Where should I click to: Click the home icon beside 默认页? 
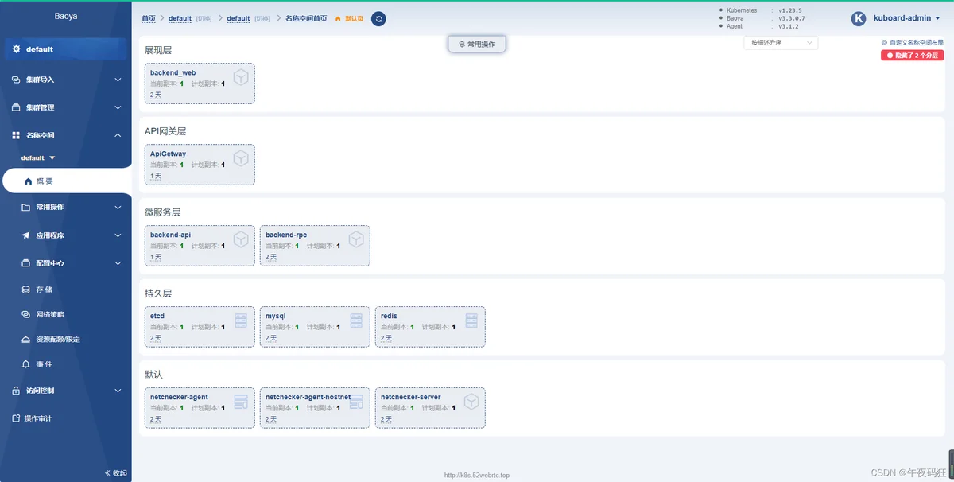pyautogui.click(x=338, y=19)
